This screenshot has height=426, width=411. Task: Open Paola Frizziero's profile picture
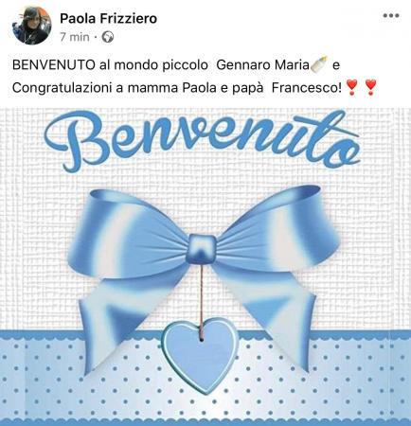(x=31, y=26)
